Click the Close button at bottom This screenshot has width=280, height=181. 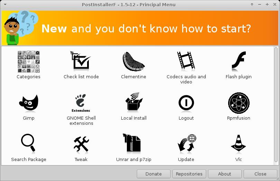(260, 174)
